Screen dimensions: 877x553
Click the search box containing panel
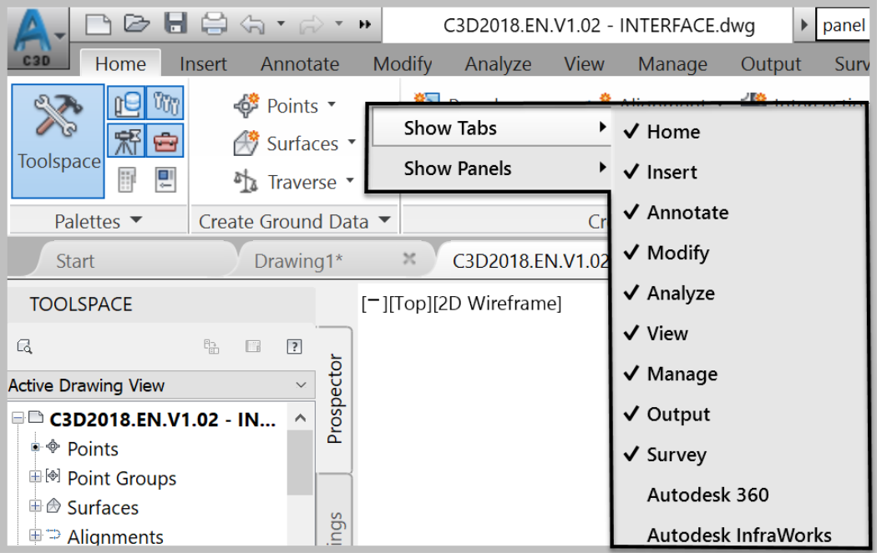pos(844,24)
